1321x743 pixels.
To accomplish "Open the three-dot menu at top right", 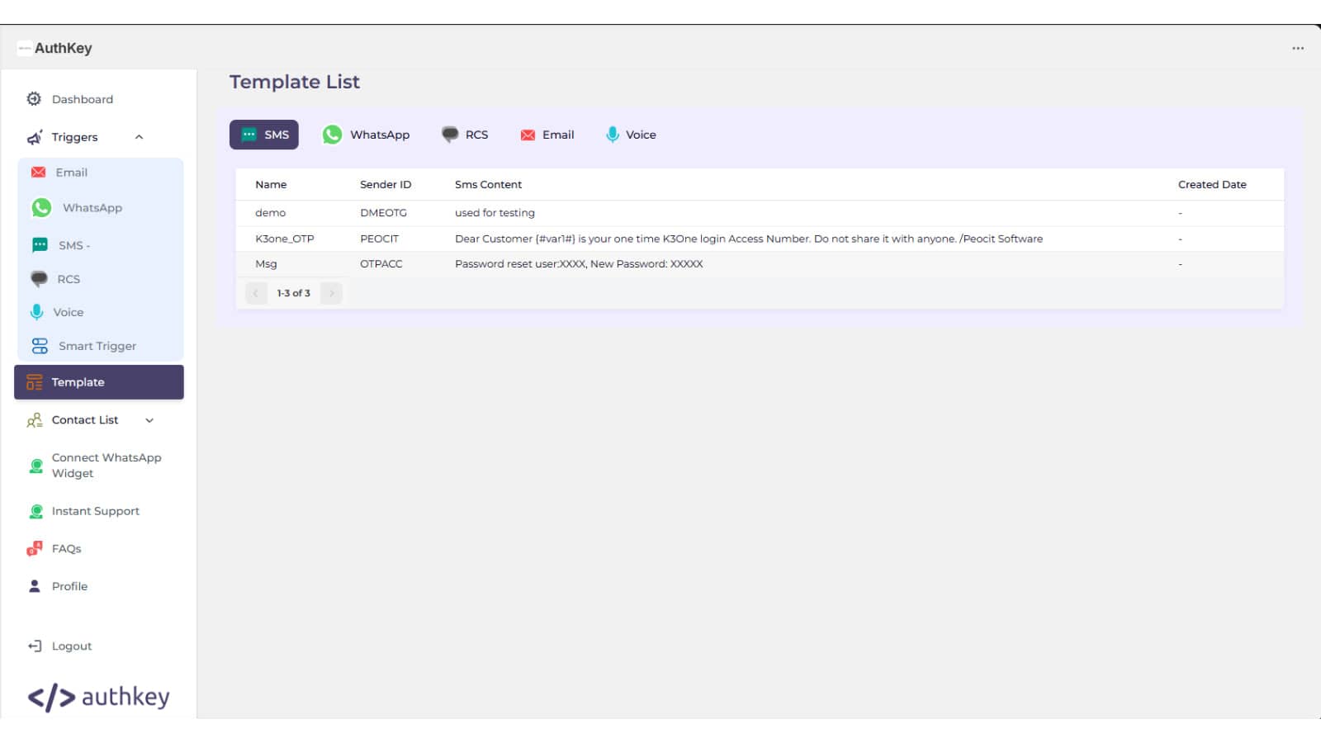I will click(x=1298, y=49).
